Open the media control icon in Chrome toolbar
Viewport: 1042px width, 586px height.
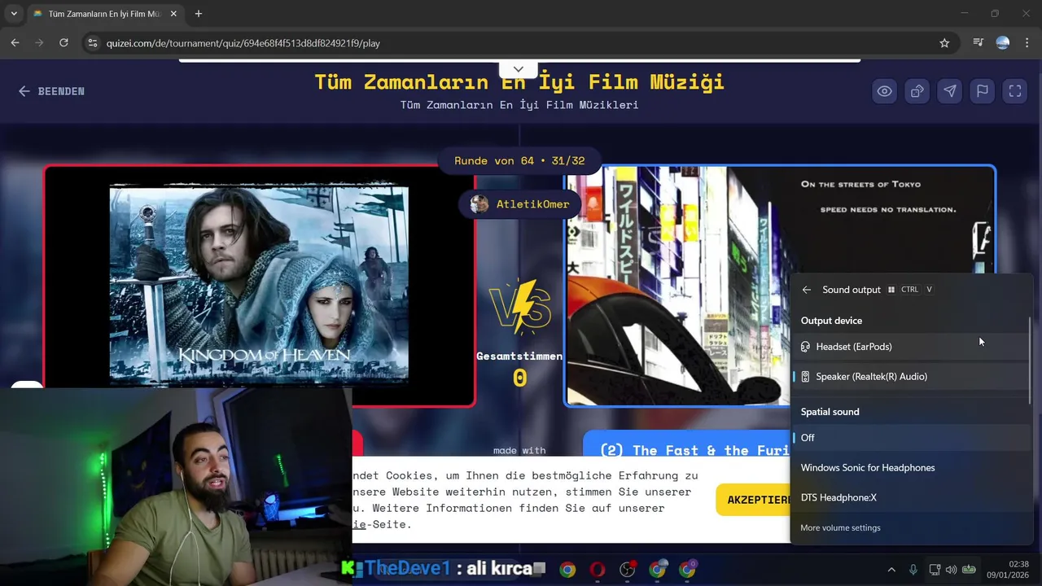tap(979, 43)
